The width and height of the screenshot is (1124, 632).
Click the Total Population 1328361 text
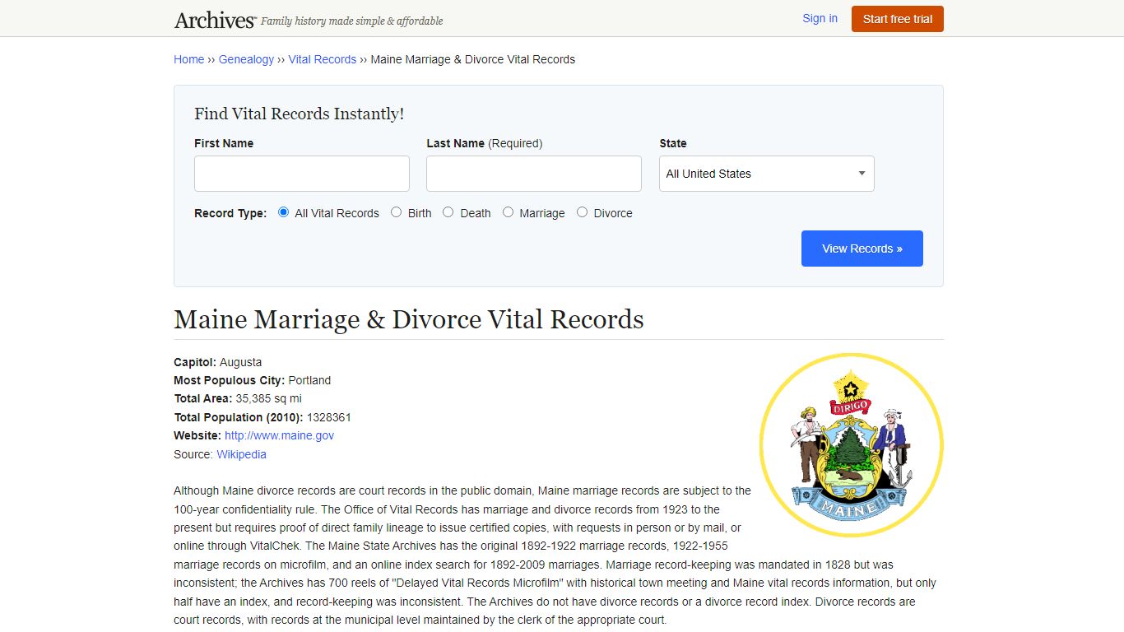point(262,417)
